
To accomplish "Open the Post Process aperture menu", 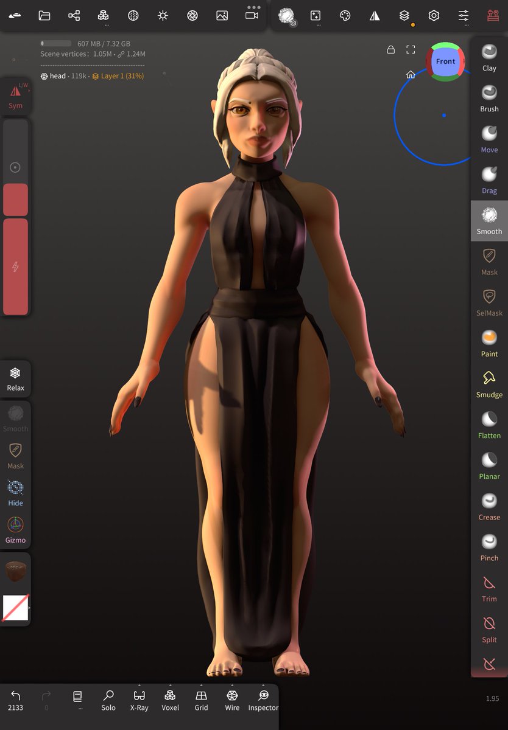I will coord(192,16).
